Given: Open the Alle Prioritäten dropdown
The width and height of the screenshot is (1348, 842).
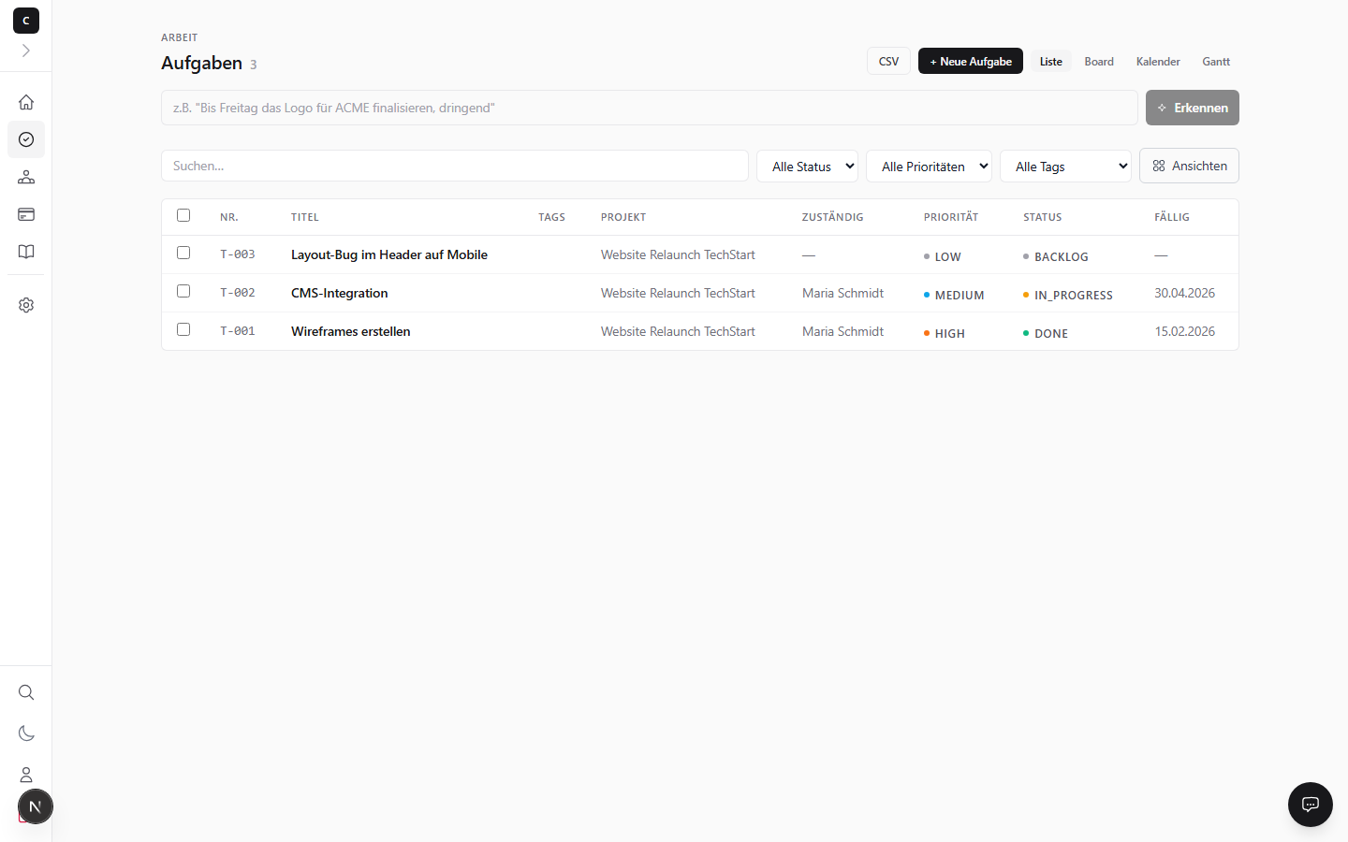Looking at the screenshot, I should [930, 167].
